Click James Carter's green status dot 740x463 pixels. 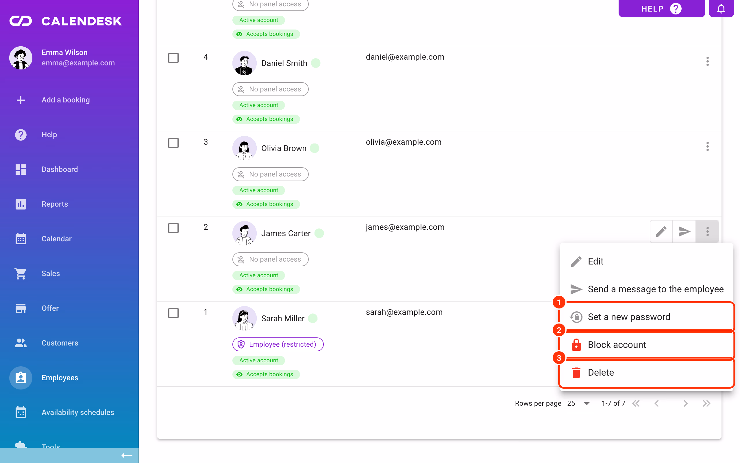click(x=319, y=233)
